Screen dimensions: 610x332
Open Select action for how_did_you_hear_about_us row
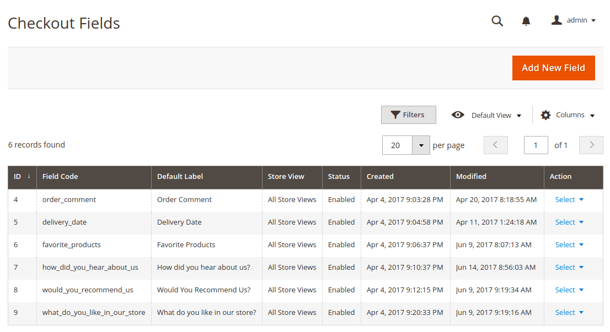click(x=569, y=267)
